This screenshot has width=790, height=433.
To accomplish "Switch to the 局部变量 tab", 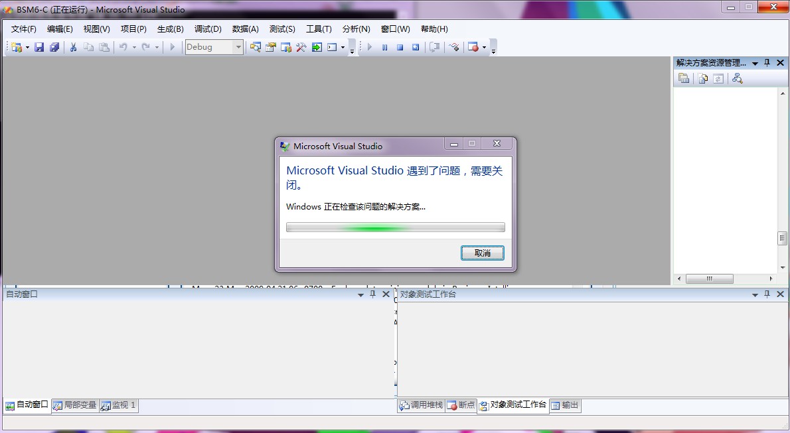I will pos(74,405).
